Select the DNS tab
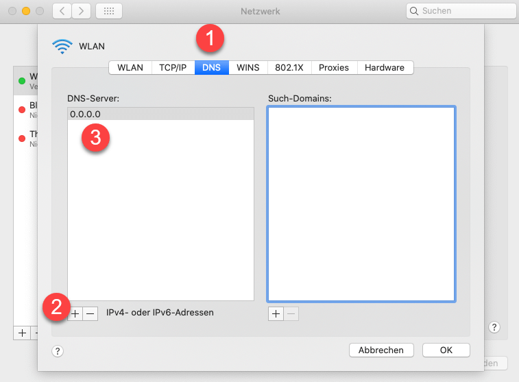 211,67
